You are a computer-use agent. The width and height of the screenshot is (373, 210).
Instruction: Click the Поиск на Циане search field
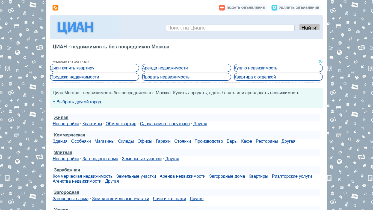pyautogui.click(x=230, y=28)
